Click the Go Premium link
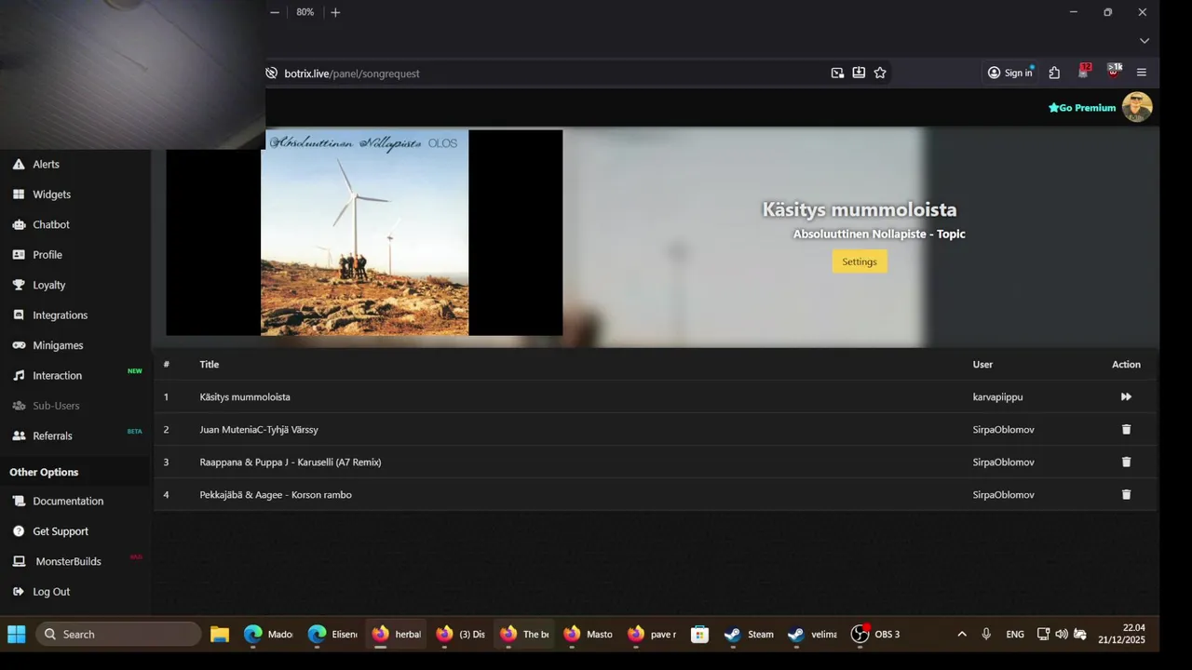The width and height of the screenshot is (1192, 670). point(1082,108)
